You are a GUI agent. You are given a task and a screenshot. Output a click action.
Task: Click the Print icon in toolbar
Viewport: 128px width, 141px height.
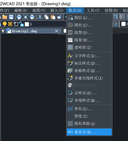tap(19, 17)
